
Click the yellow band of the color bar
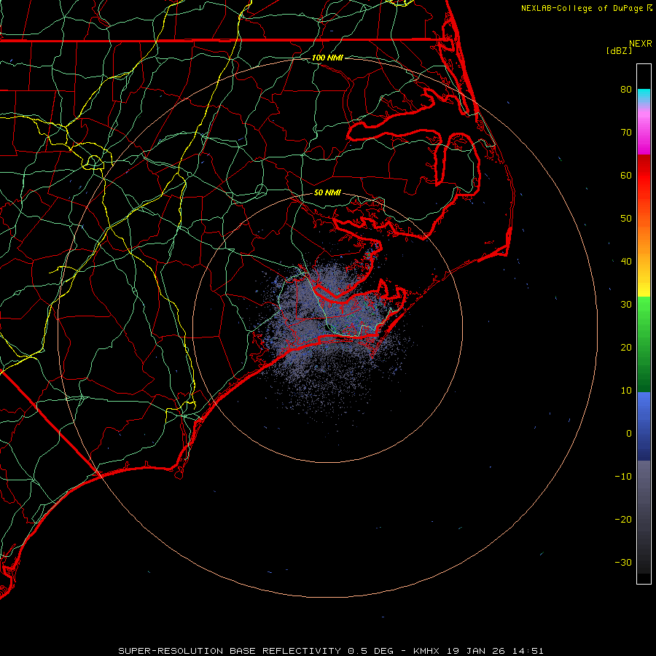point(644,289)
